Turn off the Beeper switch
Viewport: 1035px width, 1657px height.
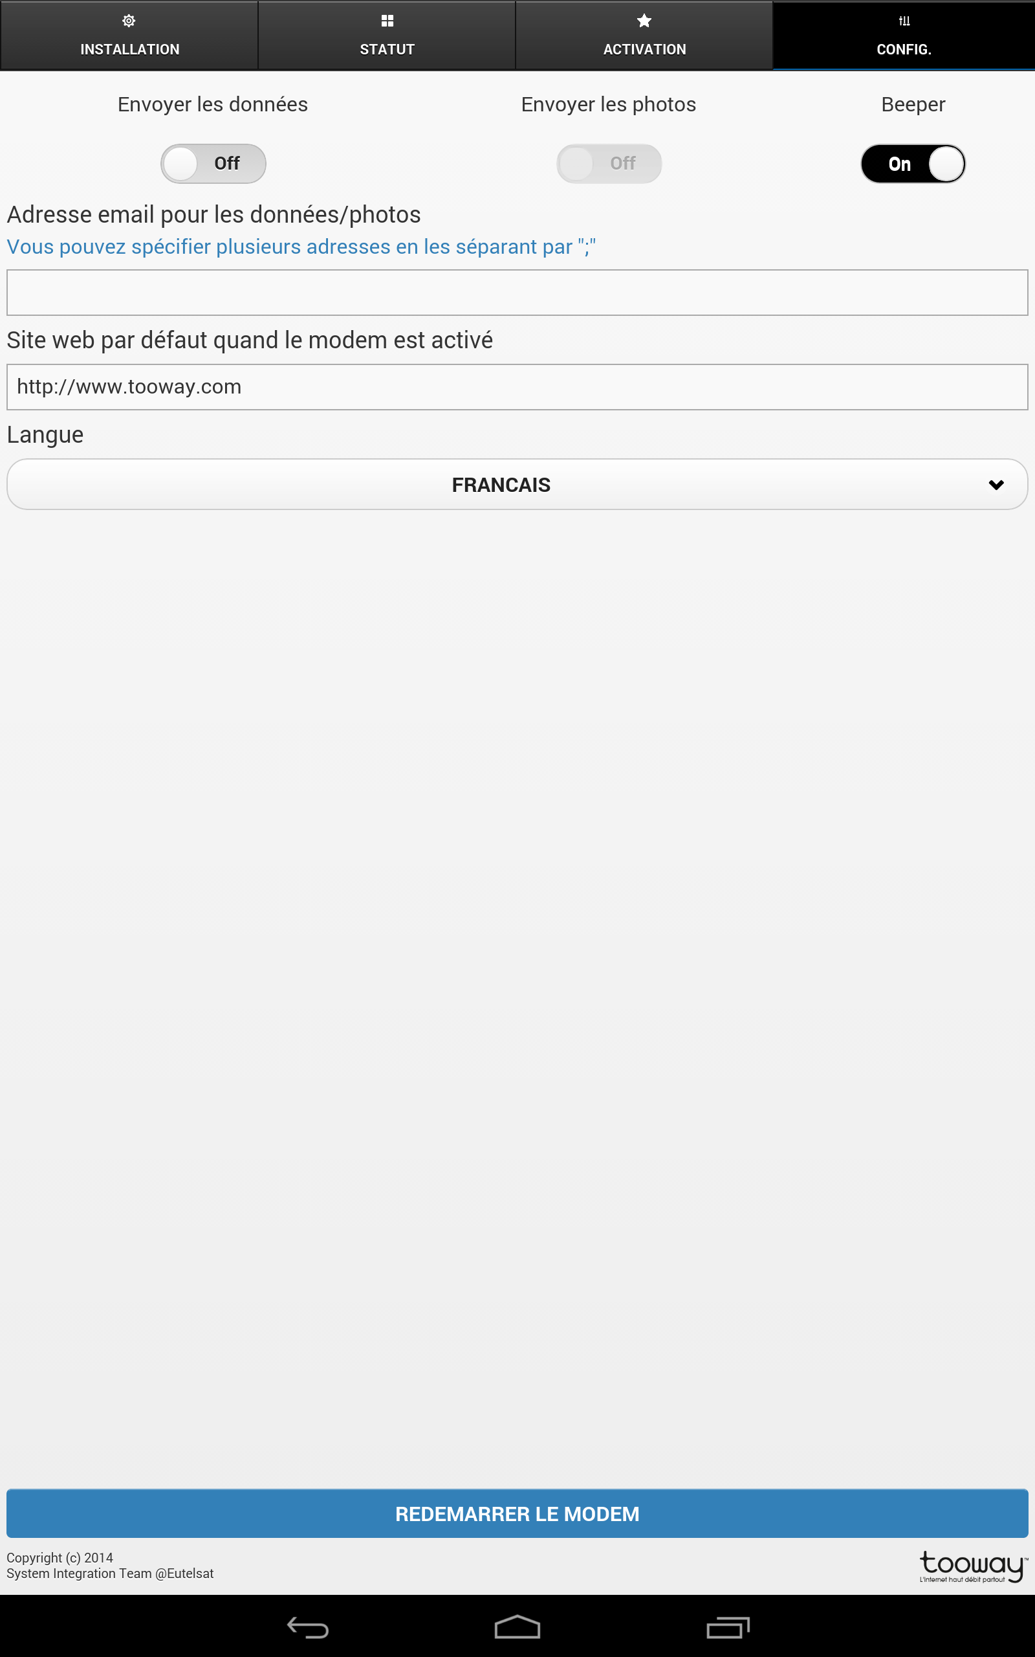click(913, 164)
